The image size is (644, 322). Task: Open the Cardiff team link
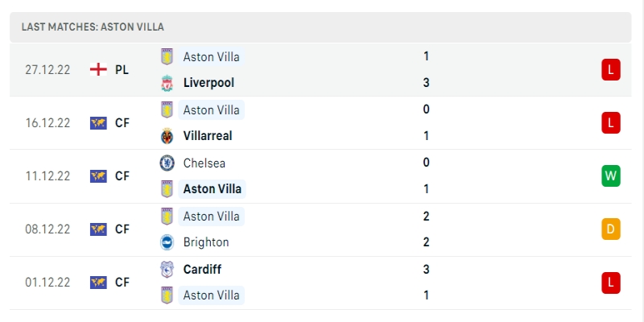click(202, 269)
